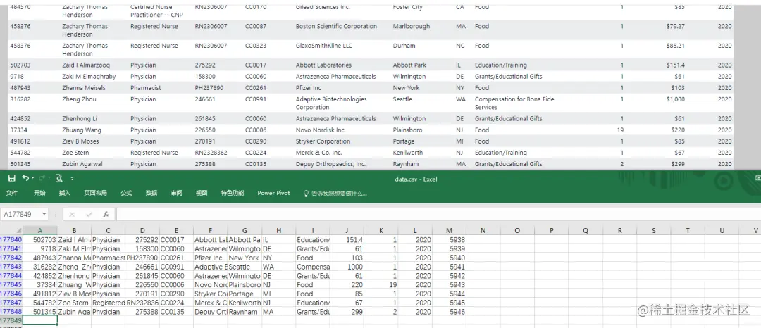Click Zheng Zhou in the top table

pos(79,99)
